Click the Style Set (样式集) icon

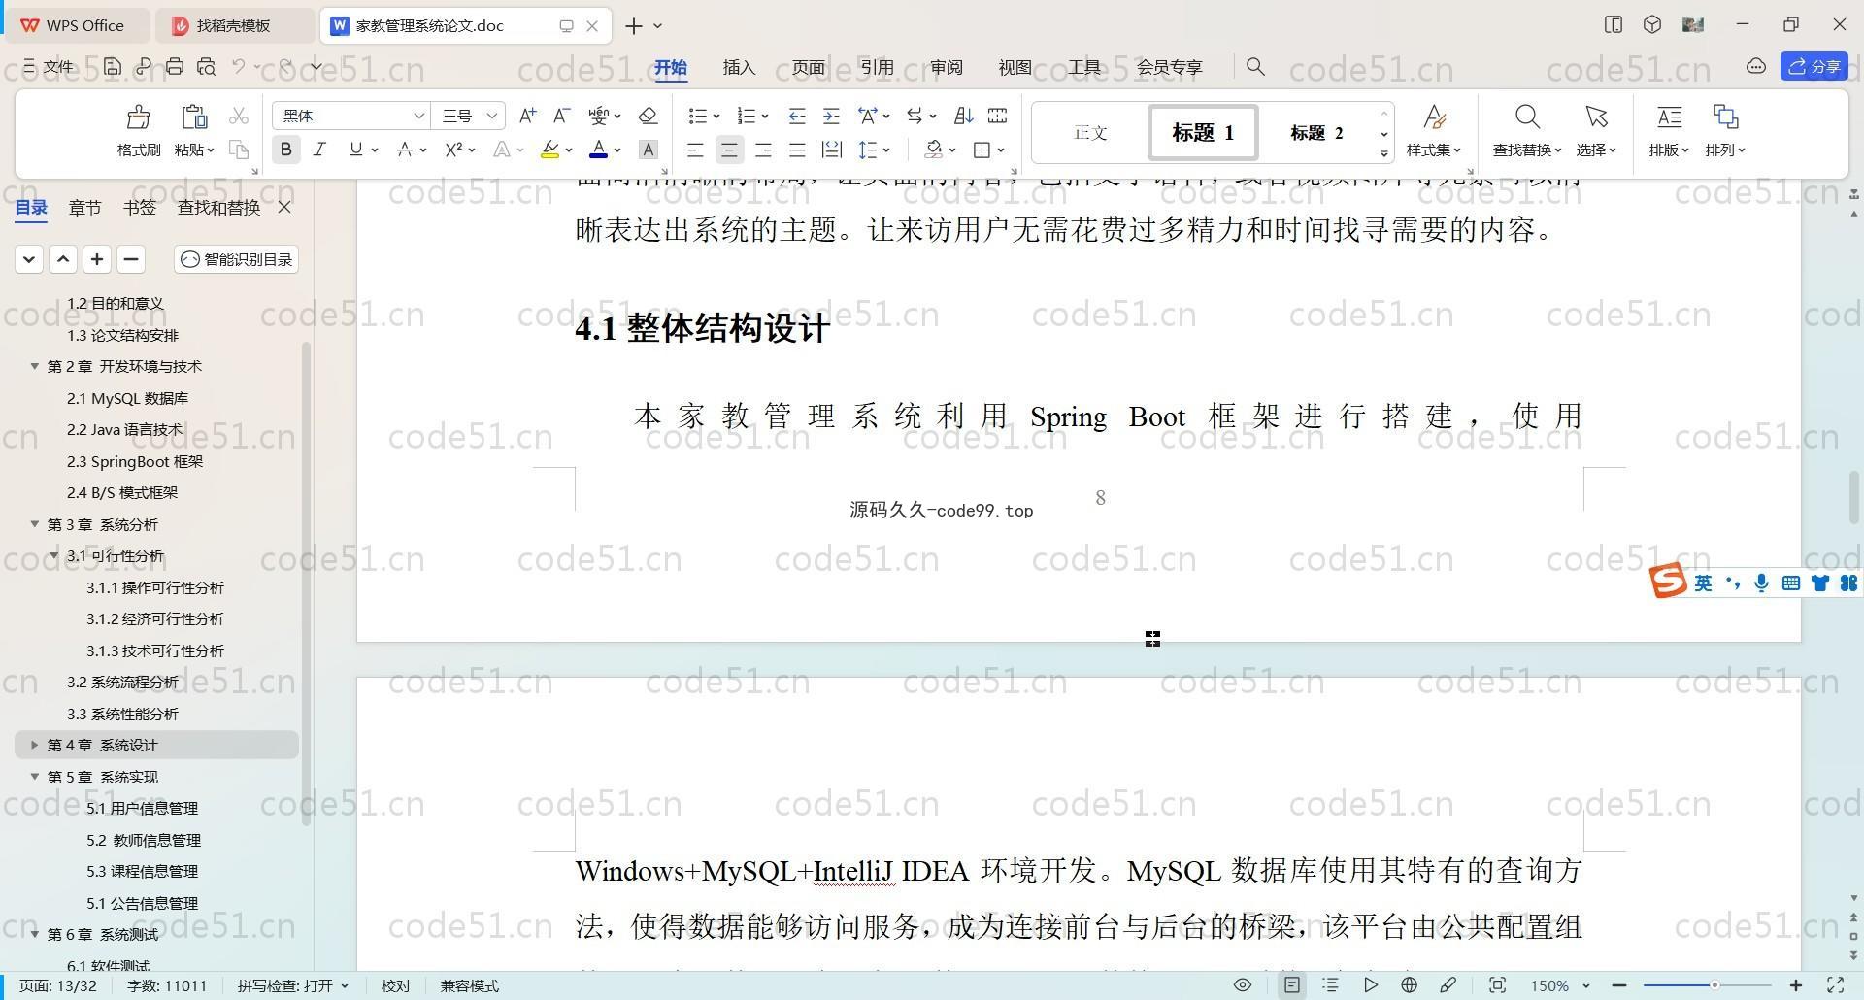point(1434,117)
